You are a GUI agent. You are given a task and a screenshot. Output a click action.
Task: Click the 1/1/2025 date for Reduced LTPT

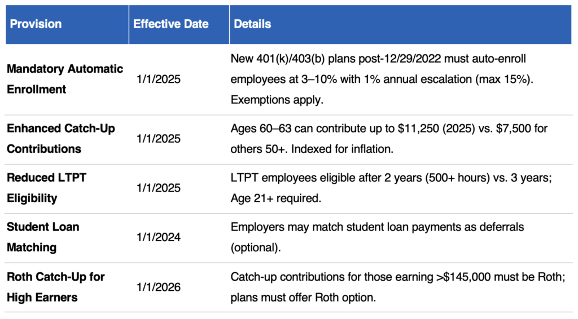159,188
